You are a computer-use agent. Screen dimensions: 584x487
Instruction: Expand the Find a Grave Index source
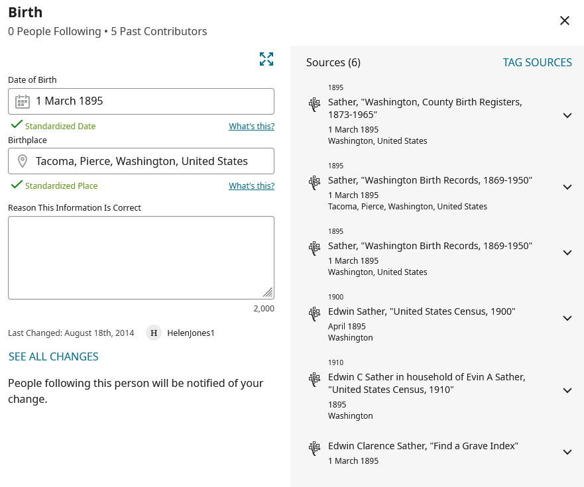[x=567, y=453]
